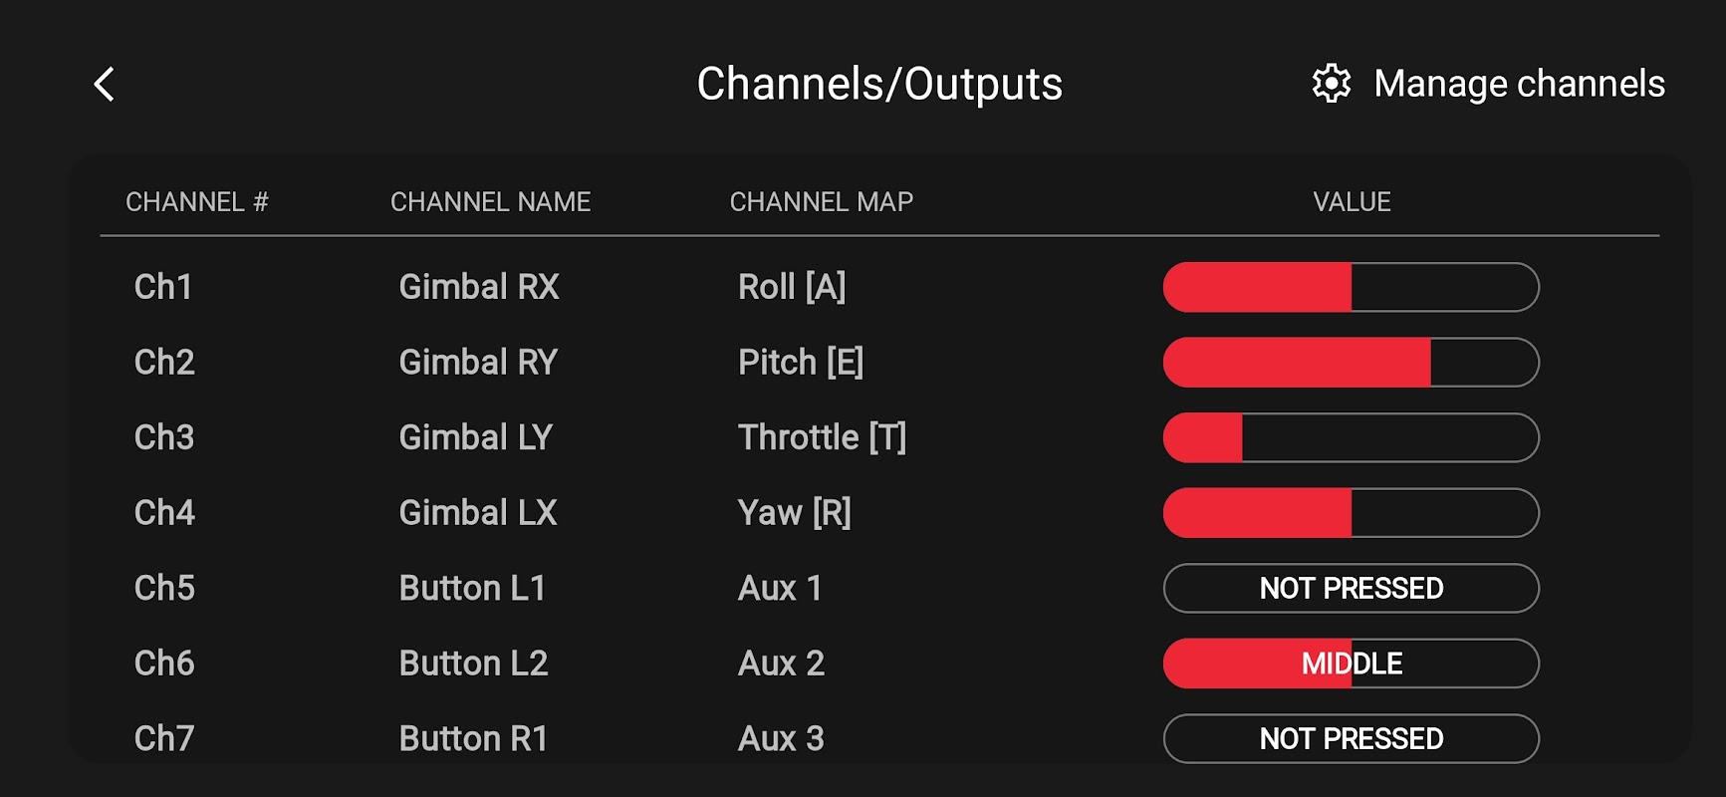Open the Throttle [T] channel map
1726x797 pixels.
tap(822, 437)
